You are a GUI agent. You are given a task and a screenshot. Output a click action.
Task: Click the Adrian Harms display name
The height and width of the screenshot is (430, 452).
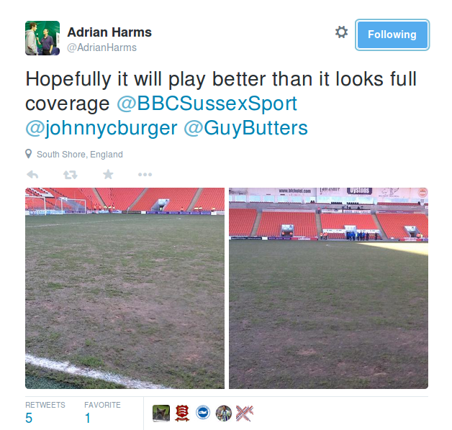pyautogui.click(x=109, y=32)
